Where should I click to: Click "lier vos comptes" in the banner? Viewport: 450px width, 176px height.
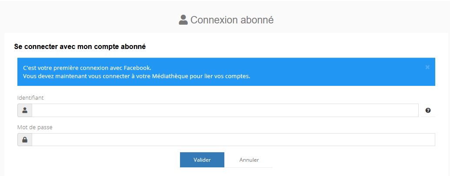point(227,76)
